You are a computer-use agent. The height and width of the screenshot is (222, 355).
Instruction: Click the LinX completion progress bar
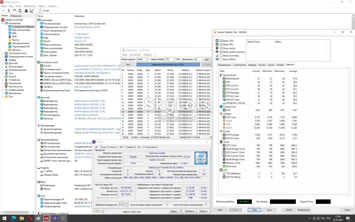coord(168,65)
